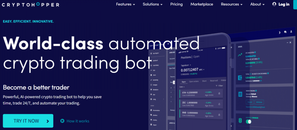Click the traffic light hopper icon
The image size is (297, 130).
pyautogui.click(x=240, y=121)
